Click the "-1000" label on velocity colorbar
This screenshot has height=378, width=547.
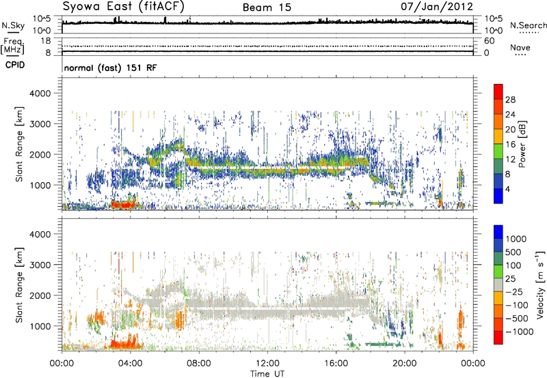pyautogui.click(x=519, y=332)
